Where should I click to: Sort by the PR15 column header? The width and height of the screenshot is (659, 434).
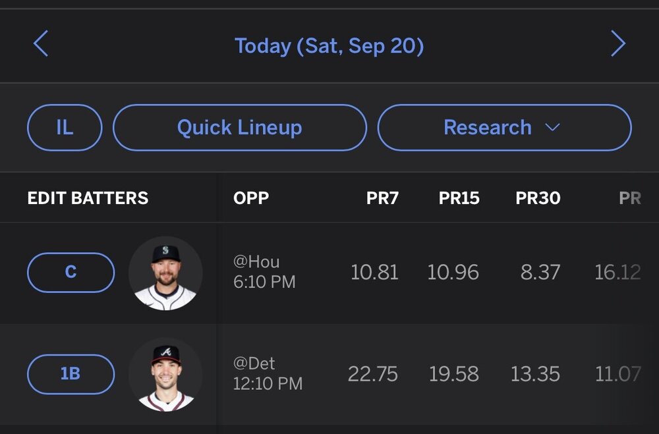pos(459,198)
